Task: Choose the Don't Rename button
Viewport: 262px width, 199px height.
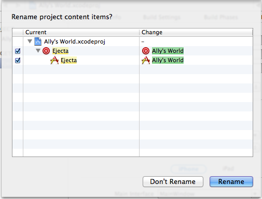Action: point(173,181)
